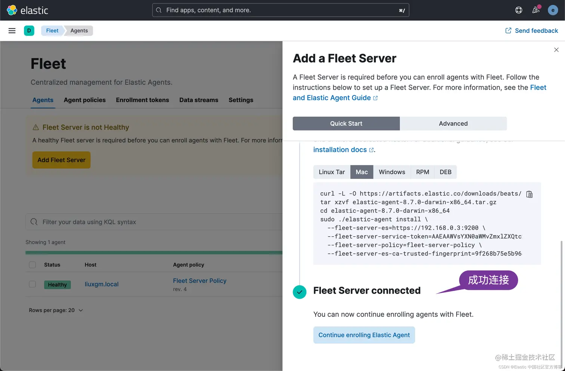
Task: Open the newsfeed notifications icon
Action: (x=536, y=10)
